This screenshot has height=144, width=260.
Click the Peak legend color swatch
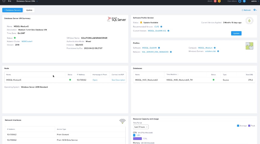[x=249, y=126]
